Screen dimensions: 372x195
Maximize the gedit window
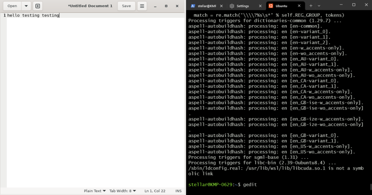click(166, 6)
